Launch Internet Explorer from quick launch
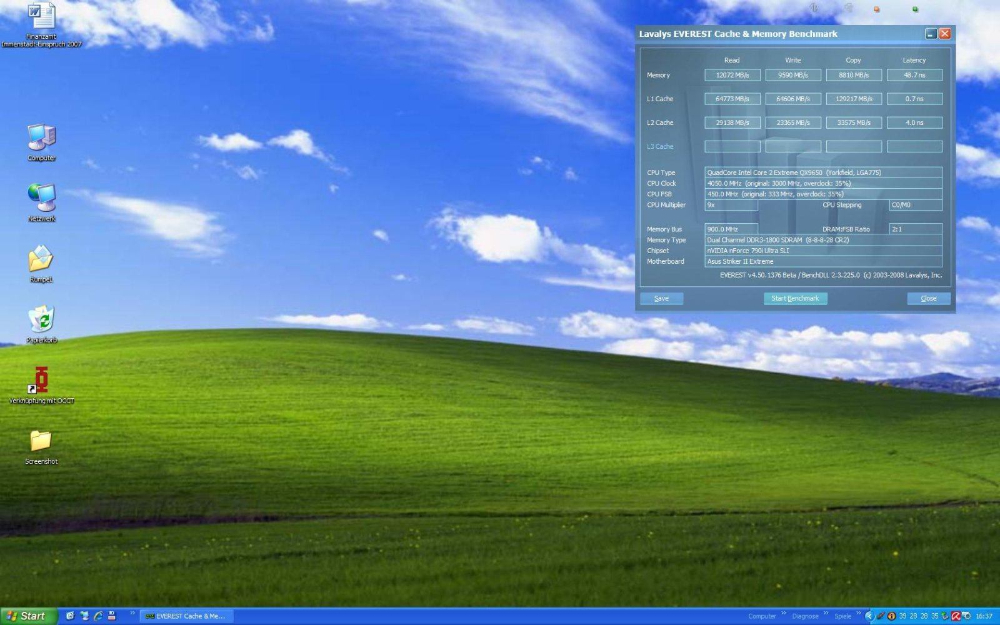Viewport: 1000px width, 625px height. (x=98, y=616)
